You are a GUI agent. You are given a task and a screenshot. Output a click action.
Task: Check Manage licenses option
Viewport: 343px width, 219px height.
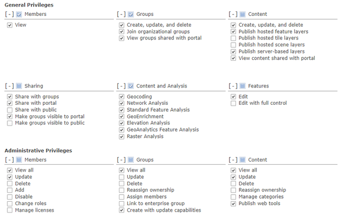tap(10, 210)
